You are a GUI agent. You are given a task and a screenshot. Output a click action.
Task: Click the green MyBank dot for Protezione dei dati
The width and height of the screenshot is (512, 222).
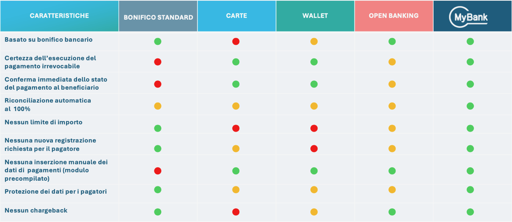(x=470, y=190)
